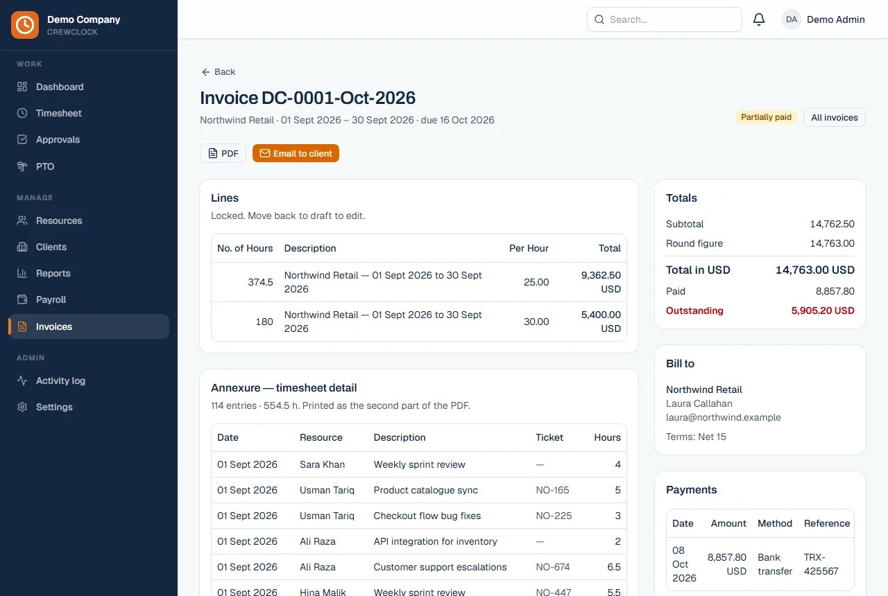888x596 pixels.
Task: Open the Clients sidebar entry
Action: pos(89,247)
